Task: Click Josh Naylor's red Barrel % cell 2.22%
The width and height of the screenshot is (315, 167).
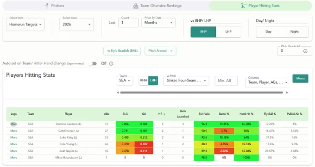Action: tap(224, 151)
